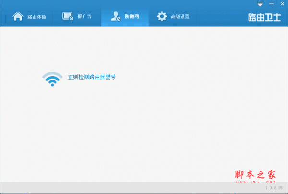This screenshot has height=194, width=288.
Task: Open the 高级设置 tab
Action: coord(173,17)
